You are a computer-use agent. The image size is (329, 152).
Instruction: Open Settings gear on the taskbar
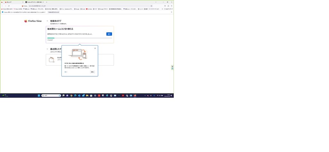click(95, 96)
